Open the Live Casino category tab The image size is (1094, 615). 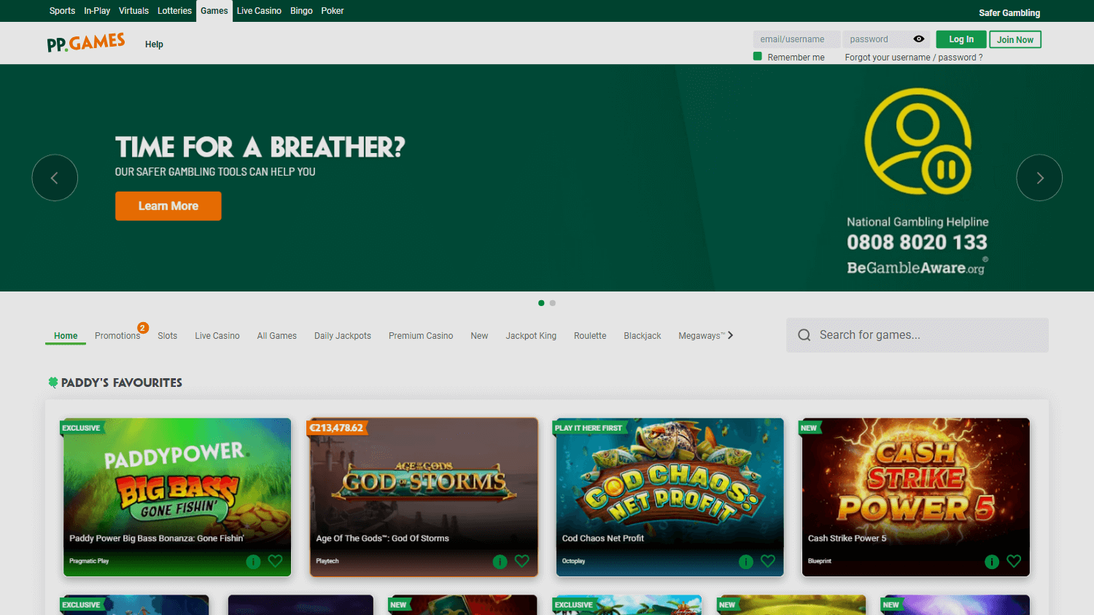coord(217,336)
